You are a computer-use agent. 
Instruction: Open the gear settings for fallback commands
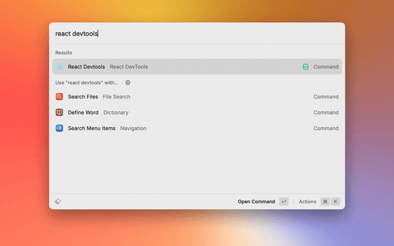coord(128,82)
